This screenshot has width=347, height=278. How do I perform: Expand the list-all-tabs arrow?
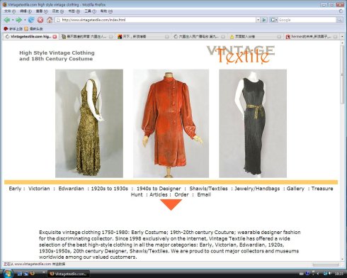pyautogui.click(x=342, y=36)
